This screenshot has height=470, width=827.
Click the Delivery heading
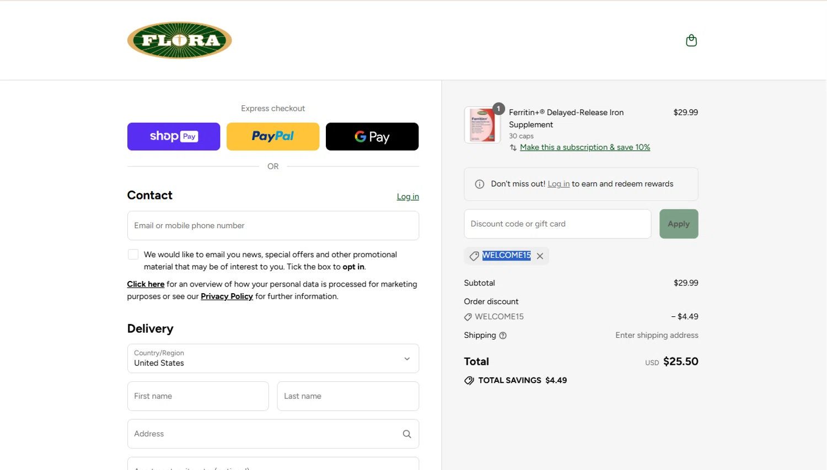(x=150, y=328)
